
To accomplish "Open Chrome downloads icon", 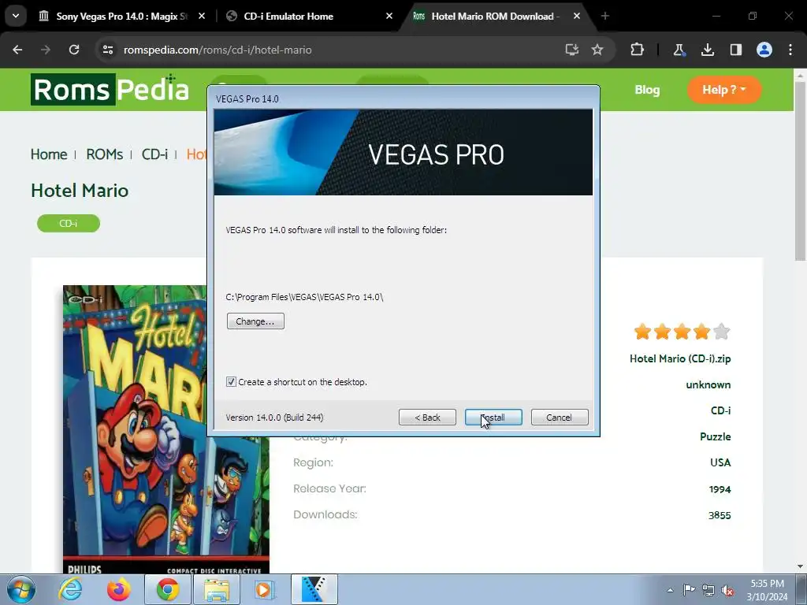I will point(708,50).
